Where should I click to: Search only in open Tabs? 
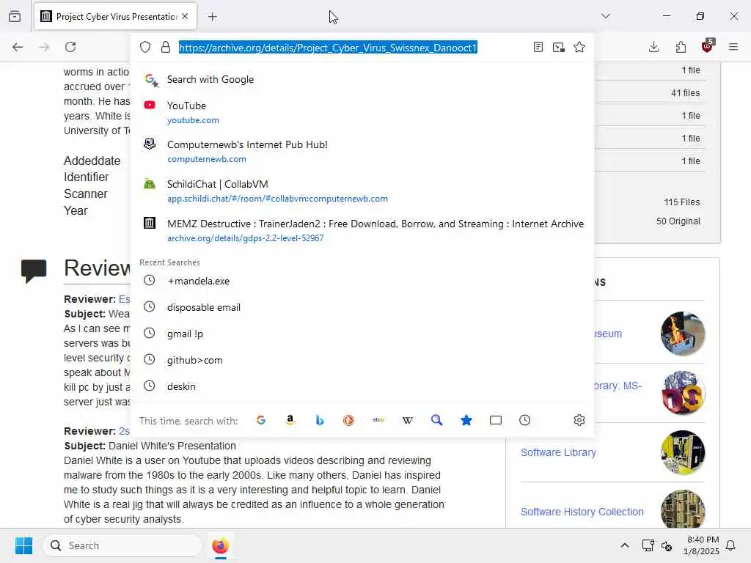496,420
